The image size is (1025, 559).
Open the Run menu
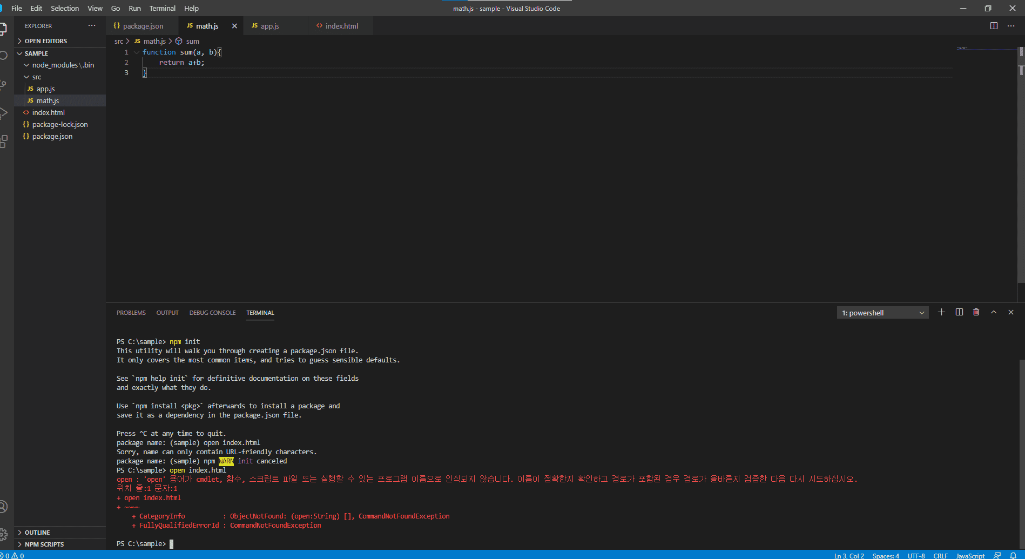pyautogui.click(x=134, y=8)
